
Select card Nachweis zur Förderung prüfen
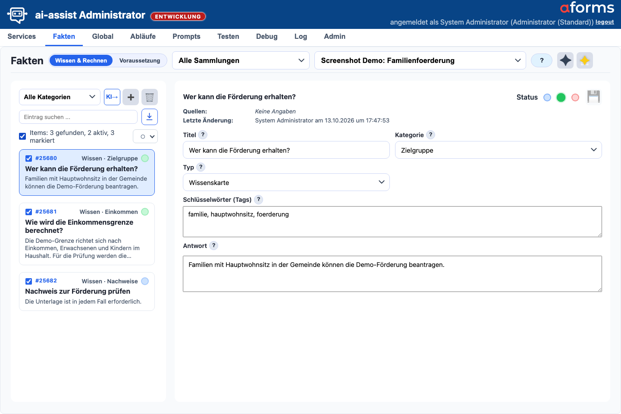tap(87, 292)
